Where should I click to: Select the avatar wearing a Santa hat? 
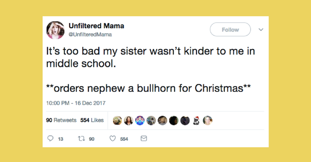196,120
